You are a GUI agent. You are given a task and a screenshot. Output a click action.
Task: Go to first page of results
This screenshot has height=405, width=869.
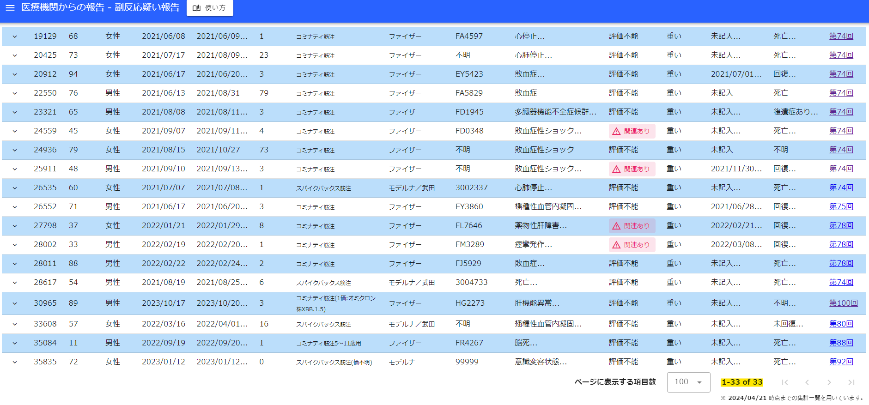tap(784, 382)
